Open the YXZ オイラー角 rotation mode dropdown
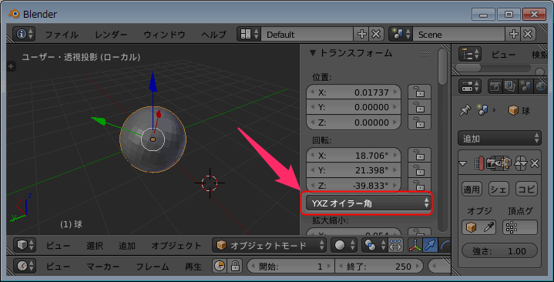554x282 pixels. point(368,203)
